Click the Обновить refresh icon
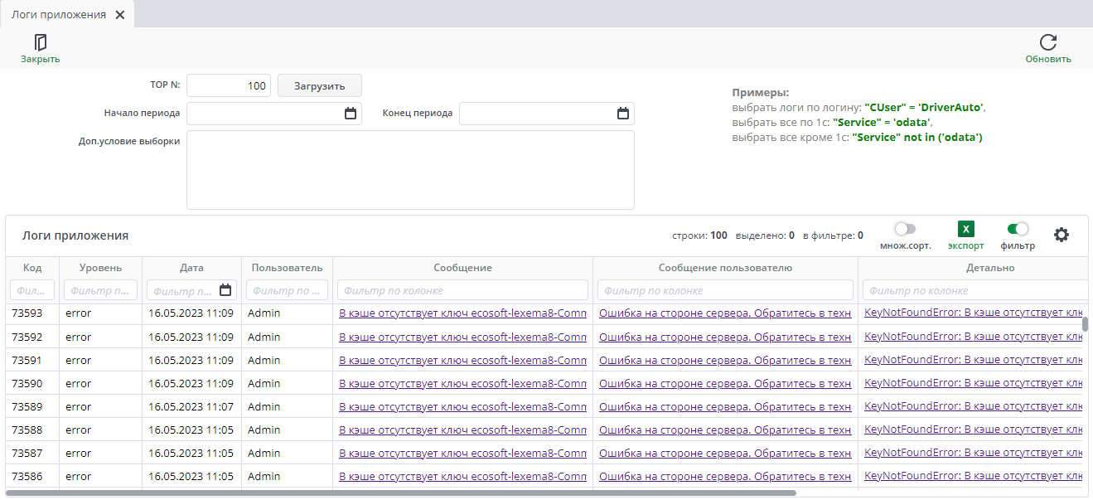The width and height of the screenshot is (1093, 500). [1047, 42]
